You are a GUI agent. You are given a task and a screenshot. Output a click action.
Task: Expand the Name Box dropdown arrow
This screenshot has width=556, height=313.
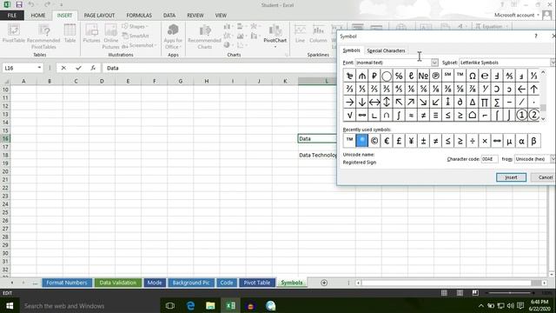[x=39, y=68]
